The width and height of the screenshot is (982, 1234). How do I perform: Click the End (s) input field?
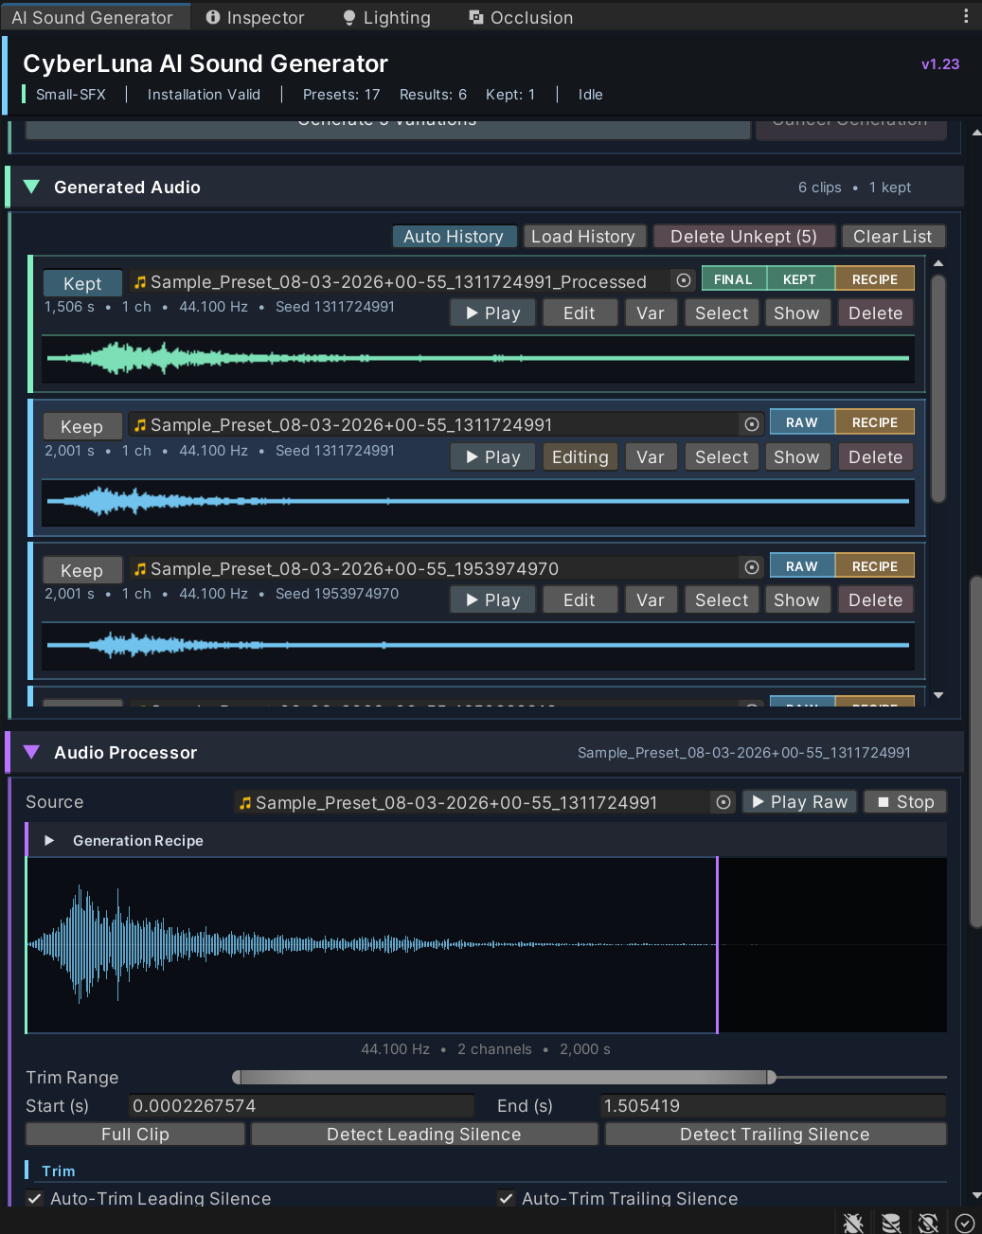tap(773, 1105)
